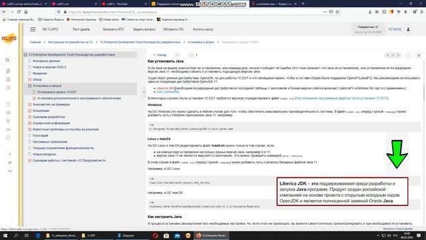Open Установка и запуск breadcrumb link
The height and width of the screenshot is (240, 426).
click(201, 42)
